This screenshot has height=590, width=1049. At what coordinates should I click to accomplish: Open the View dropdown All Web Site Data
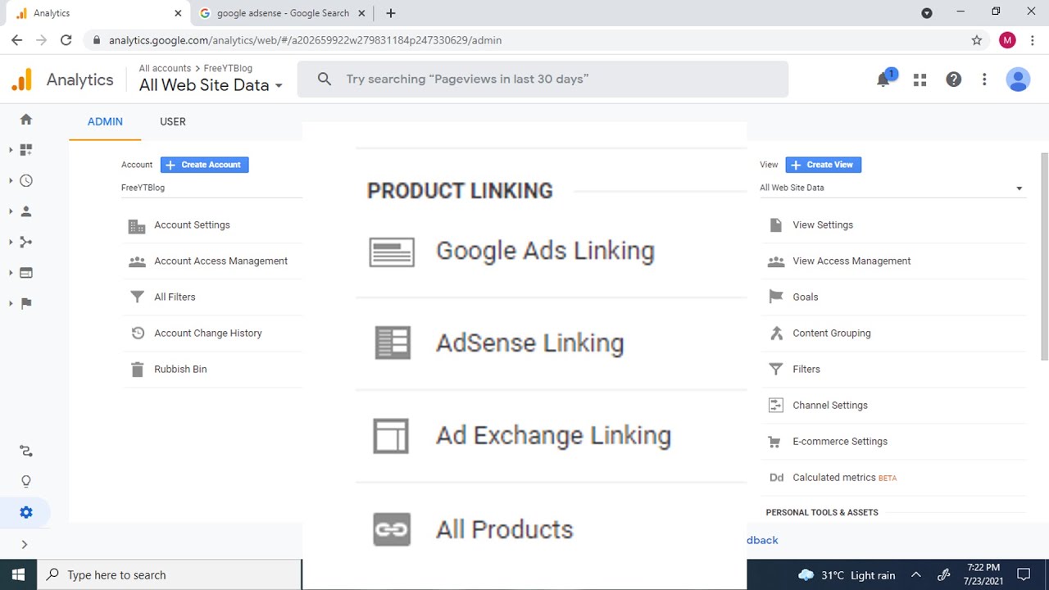tap(892, 188)
